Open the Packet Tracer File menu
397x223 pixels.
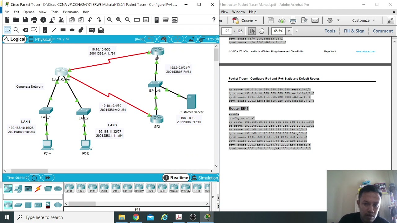7,12
